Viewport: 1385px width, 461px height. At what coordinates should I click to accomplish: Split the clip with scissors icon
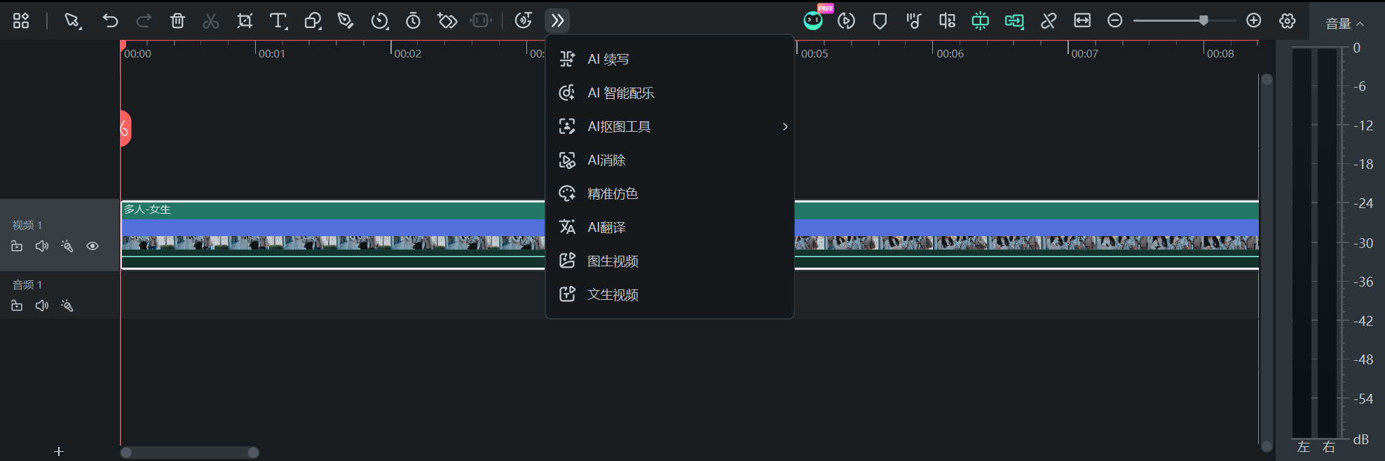(210, 21)
